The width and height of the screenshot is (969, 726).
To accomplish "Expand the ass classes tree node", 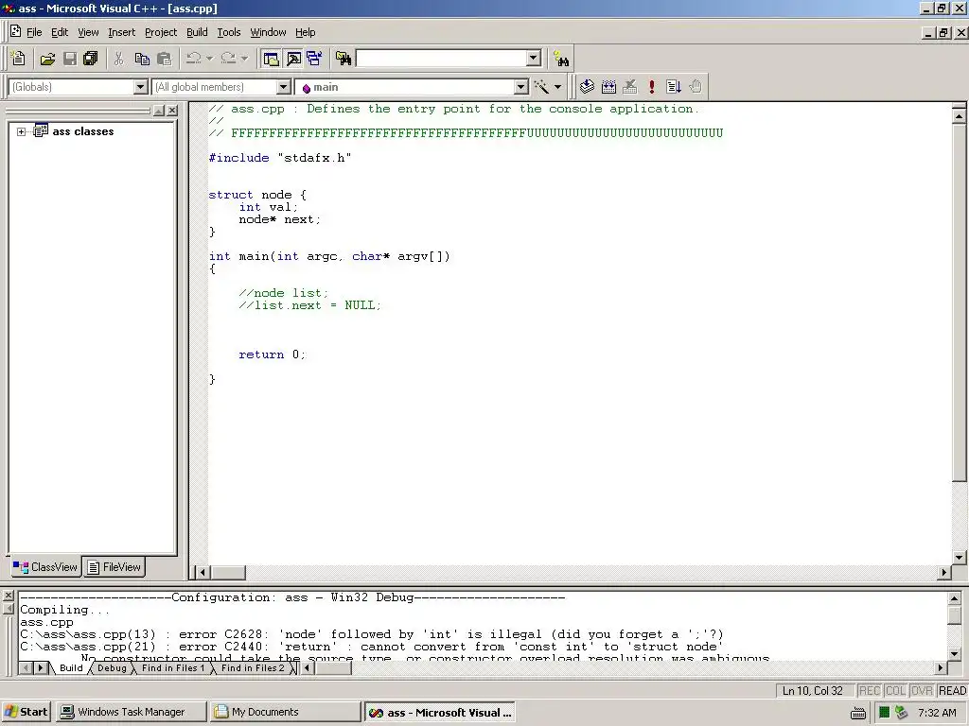I will [21, 131].
